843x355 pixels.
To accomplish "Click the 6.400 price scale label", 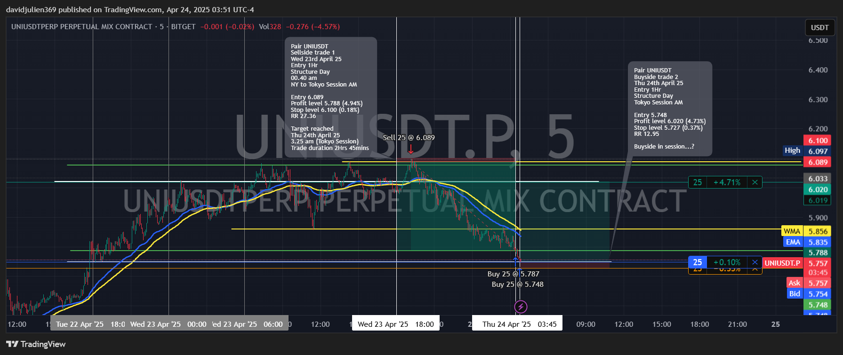I will click(818, 70).
